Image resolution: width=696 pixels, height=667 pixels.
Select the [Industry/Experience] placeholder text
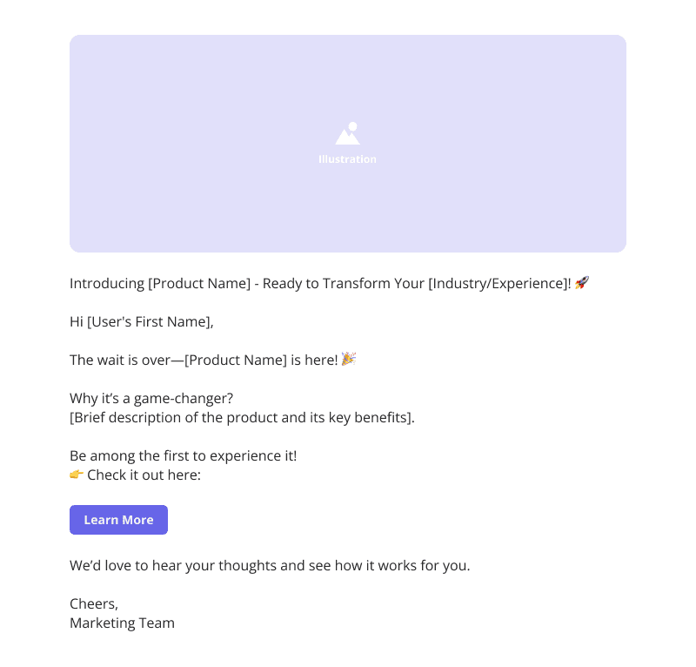click(x=499, y=284)
